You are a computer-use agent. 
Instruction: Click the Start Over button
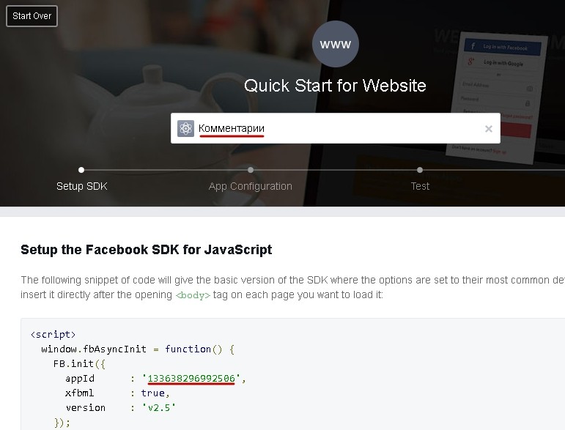pos(32,16)
